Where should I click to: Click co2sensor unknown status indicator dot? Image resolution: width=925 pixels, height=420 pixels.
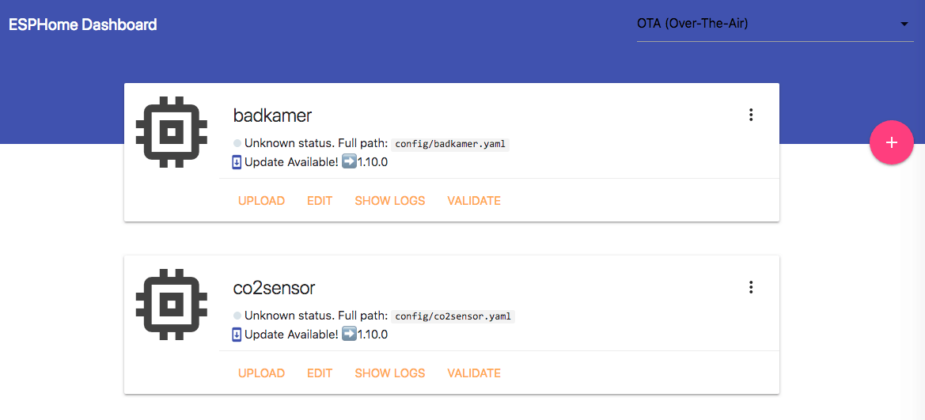click(x=237, y=316)
